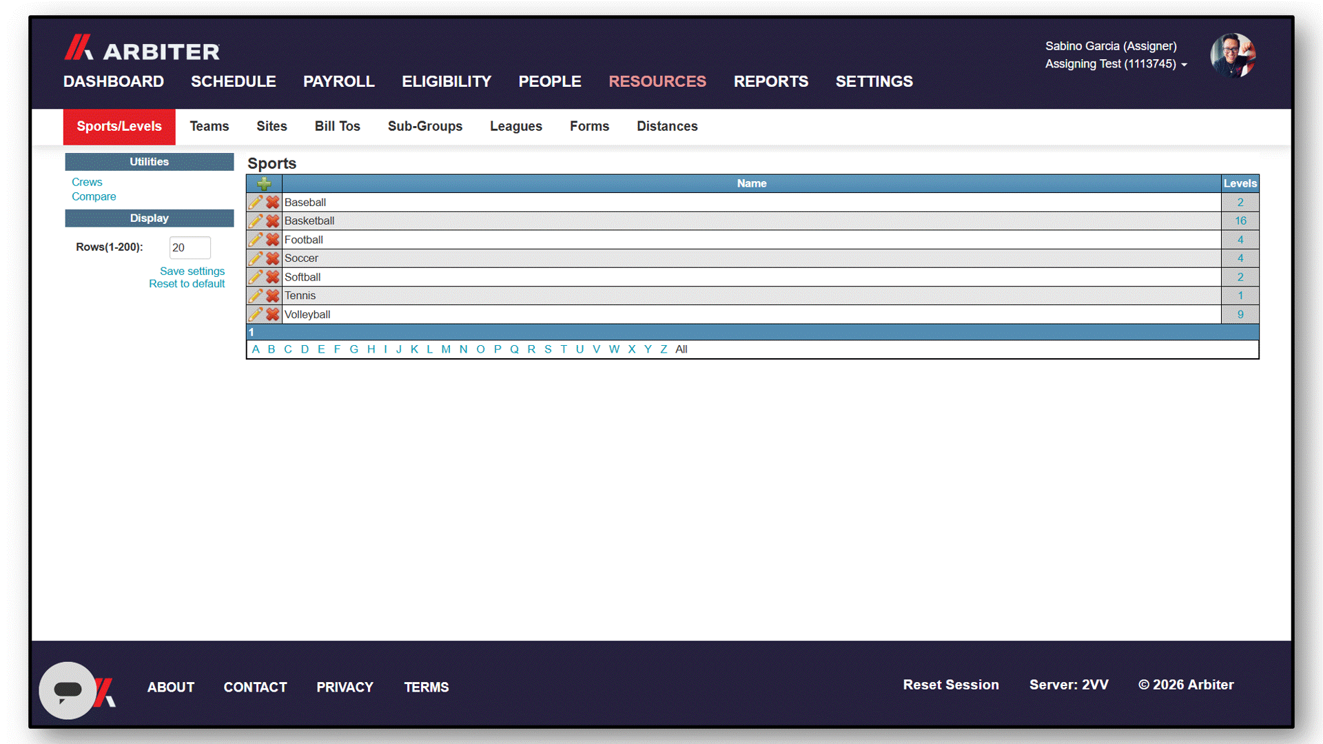
Task: Open the Sub-Groups tab
Action: (x=425, y=127)
